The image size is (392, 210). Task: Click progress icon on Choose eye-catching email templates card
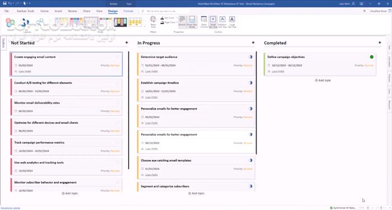[250, 160]
